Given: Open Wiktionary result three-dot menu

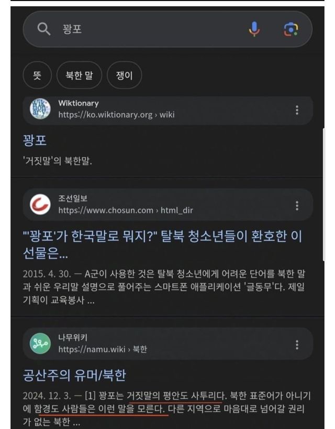Looking at the screenshot, I should [297, 110].
